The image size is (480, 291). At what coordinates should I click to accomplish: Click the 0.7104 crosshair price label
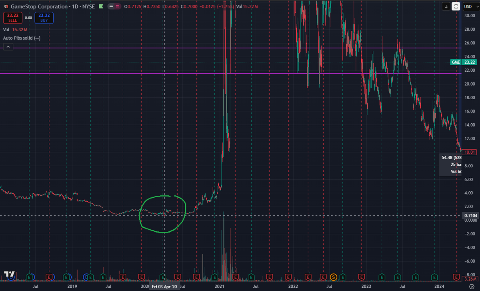click(x=470, y=215)
